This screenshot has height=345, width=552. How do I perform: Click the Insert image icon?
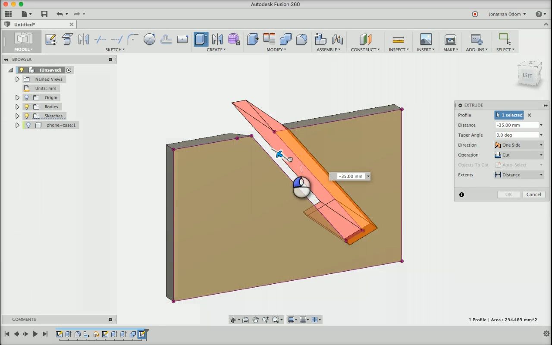click(x=426, y=39)
